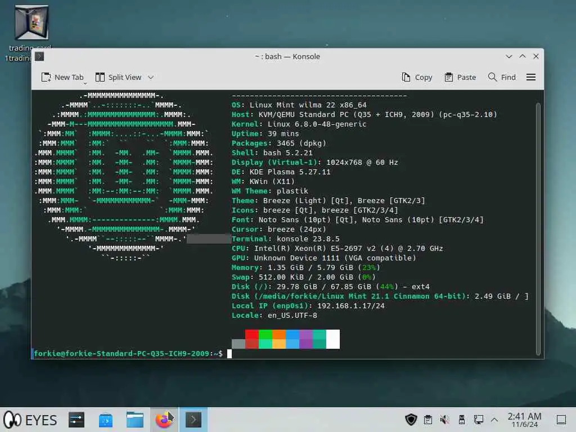Screen dimensions: 576x432
Task: Open the removable devices tray icon
Action: 461,420
